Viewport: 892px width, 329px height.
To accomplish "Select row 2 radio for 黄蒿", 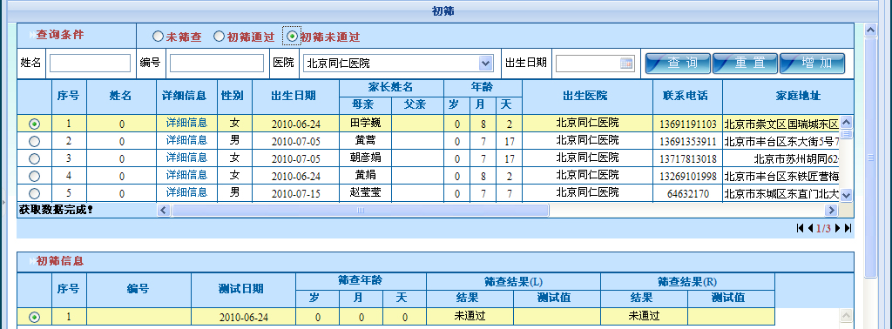I will [x=34, y=141].
